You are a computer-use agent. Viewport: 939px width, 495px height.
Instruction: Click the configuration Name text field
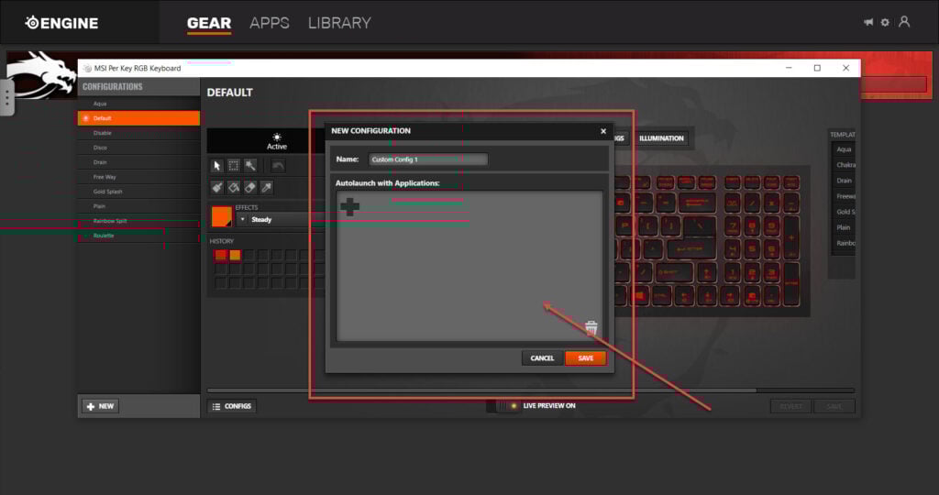(x=427, y=159)
